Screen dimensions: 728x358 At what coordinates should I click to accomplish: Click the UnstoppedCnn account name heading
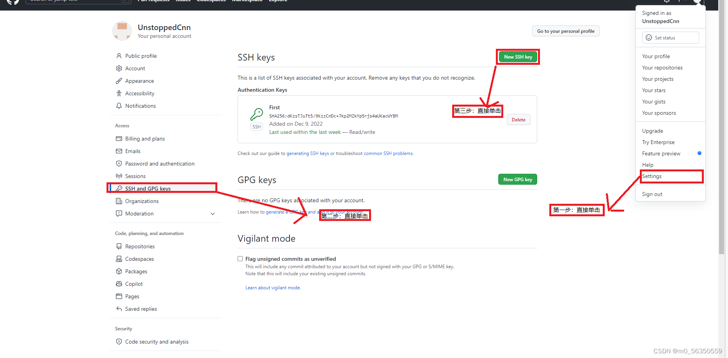pos(164,27)
